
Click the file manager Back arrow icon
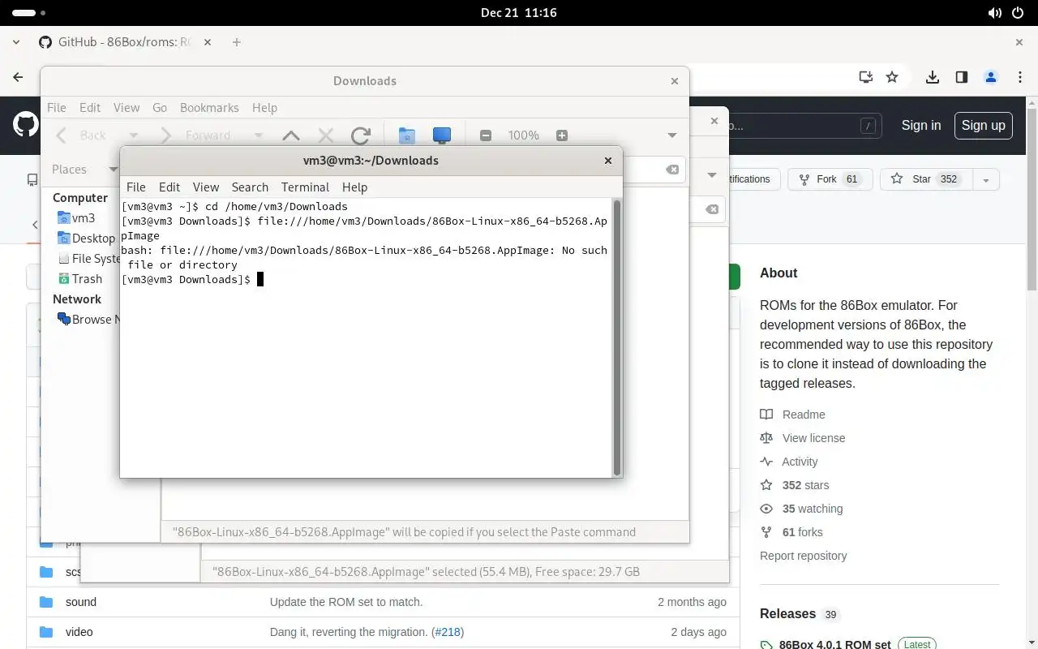[x=62, y=135]
